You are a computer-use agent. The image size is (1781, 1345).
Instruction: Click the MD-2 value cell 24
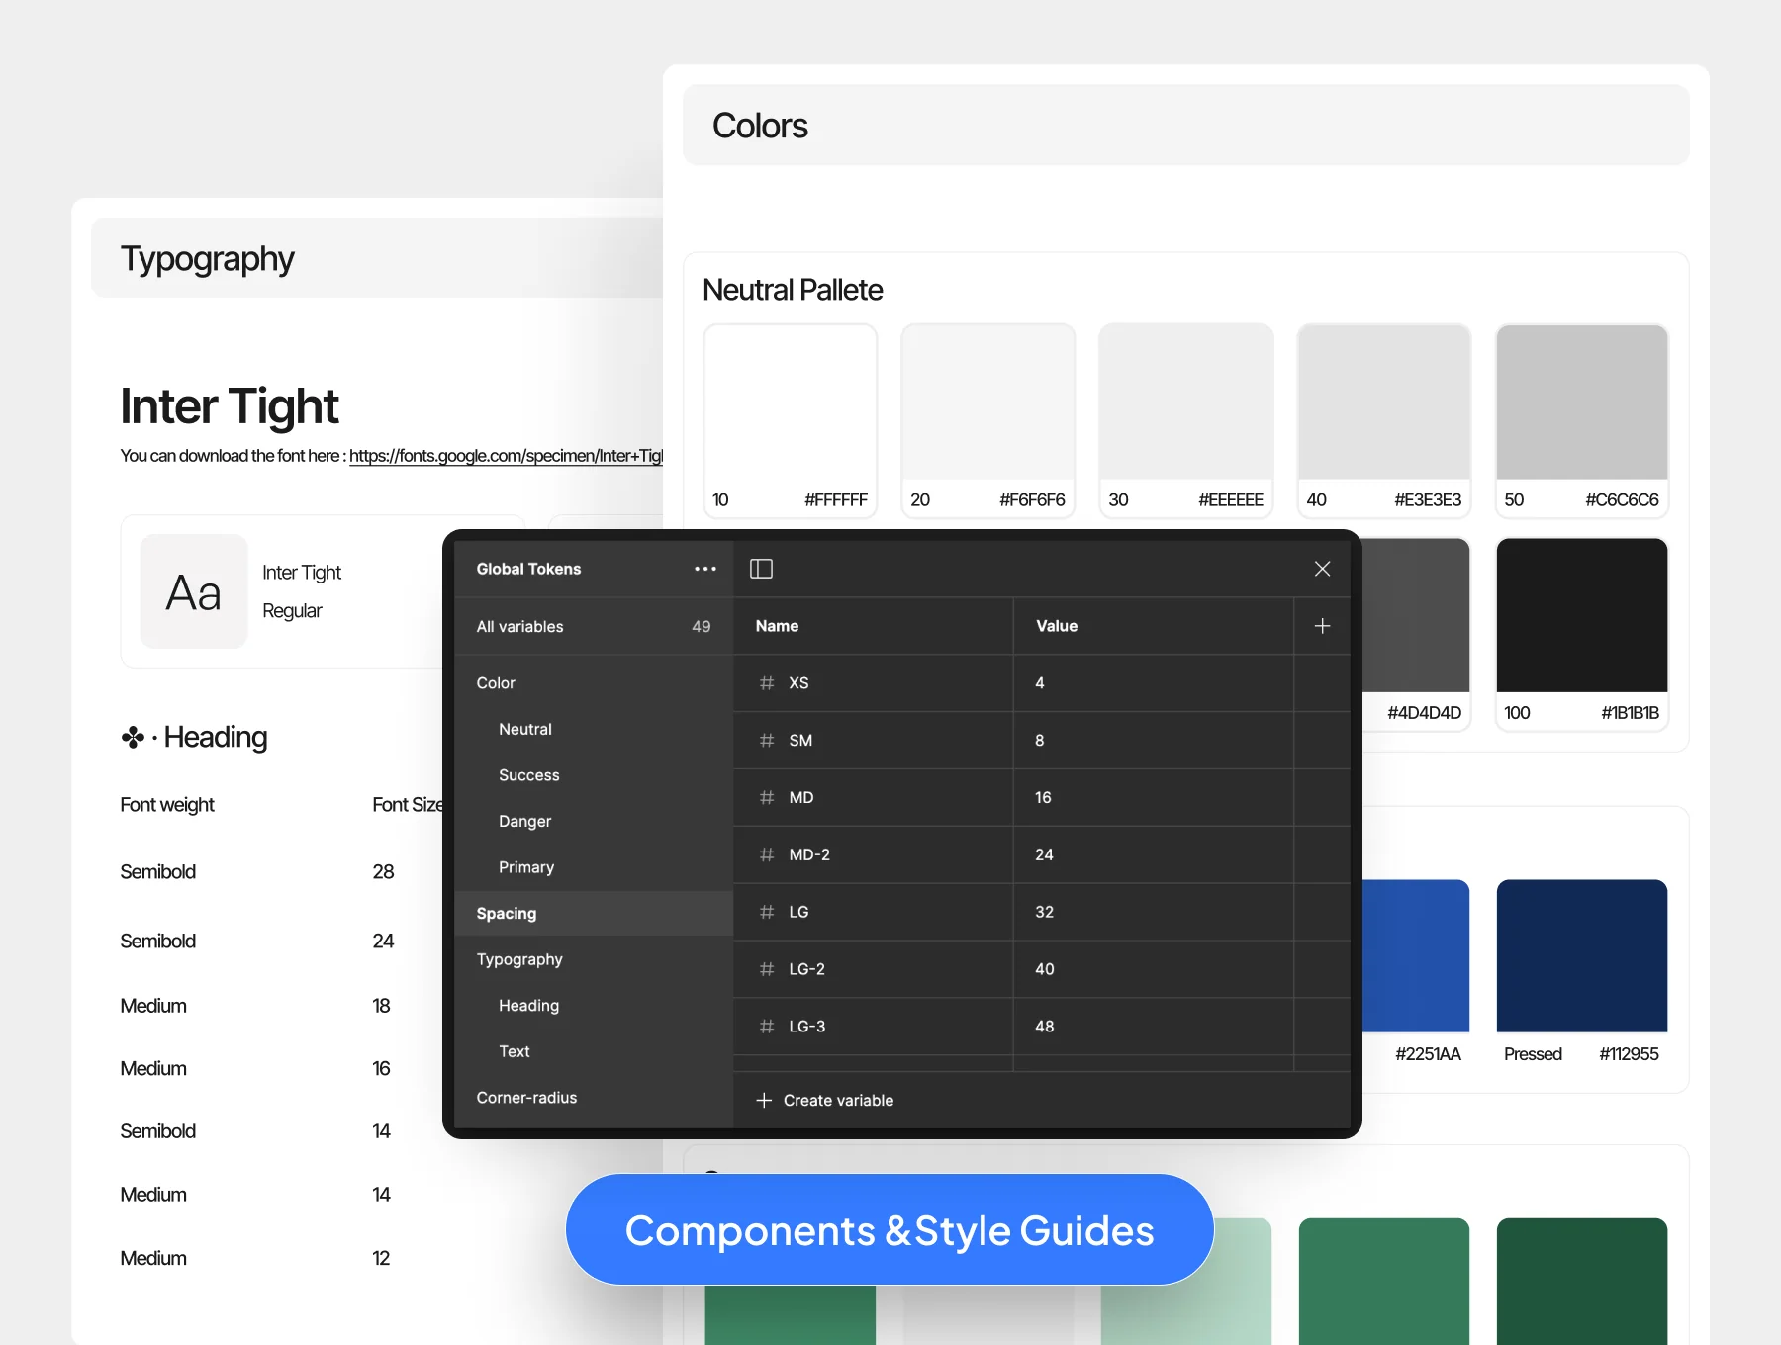1154,854
